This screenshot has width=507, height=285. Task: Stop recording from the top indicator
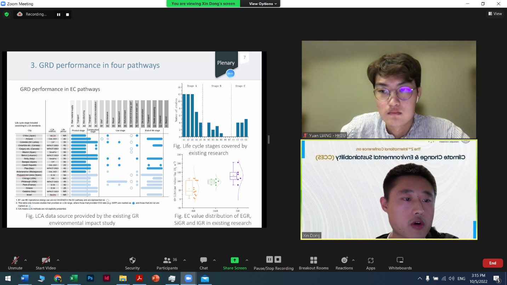(x=67, y=15)
